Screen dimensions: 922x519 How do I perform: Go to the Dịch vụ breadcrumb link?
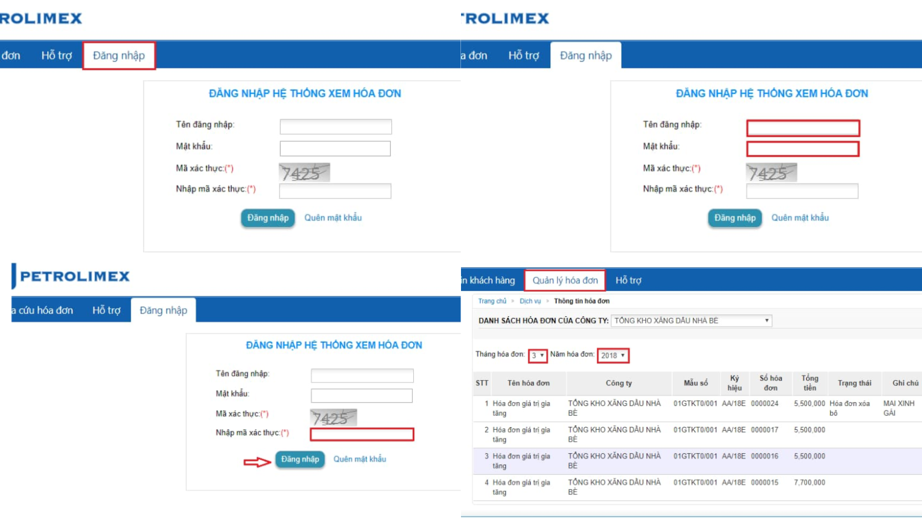[530, 301]
